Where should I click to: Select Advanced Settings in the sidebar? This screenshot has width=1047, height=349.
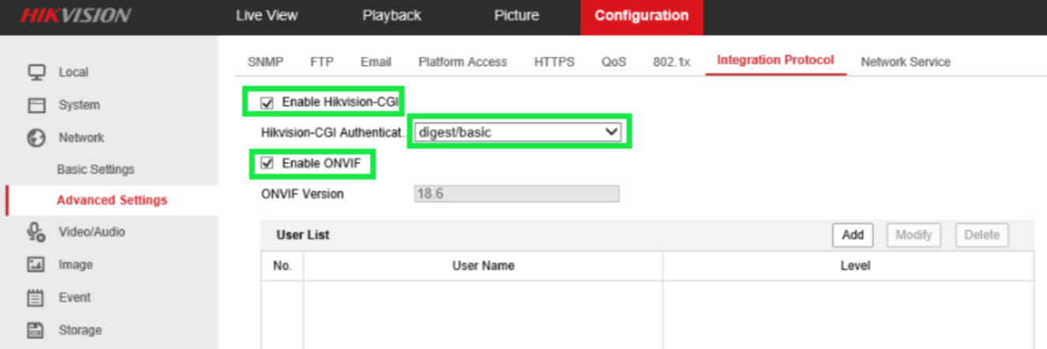(x=112, y=200)
